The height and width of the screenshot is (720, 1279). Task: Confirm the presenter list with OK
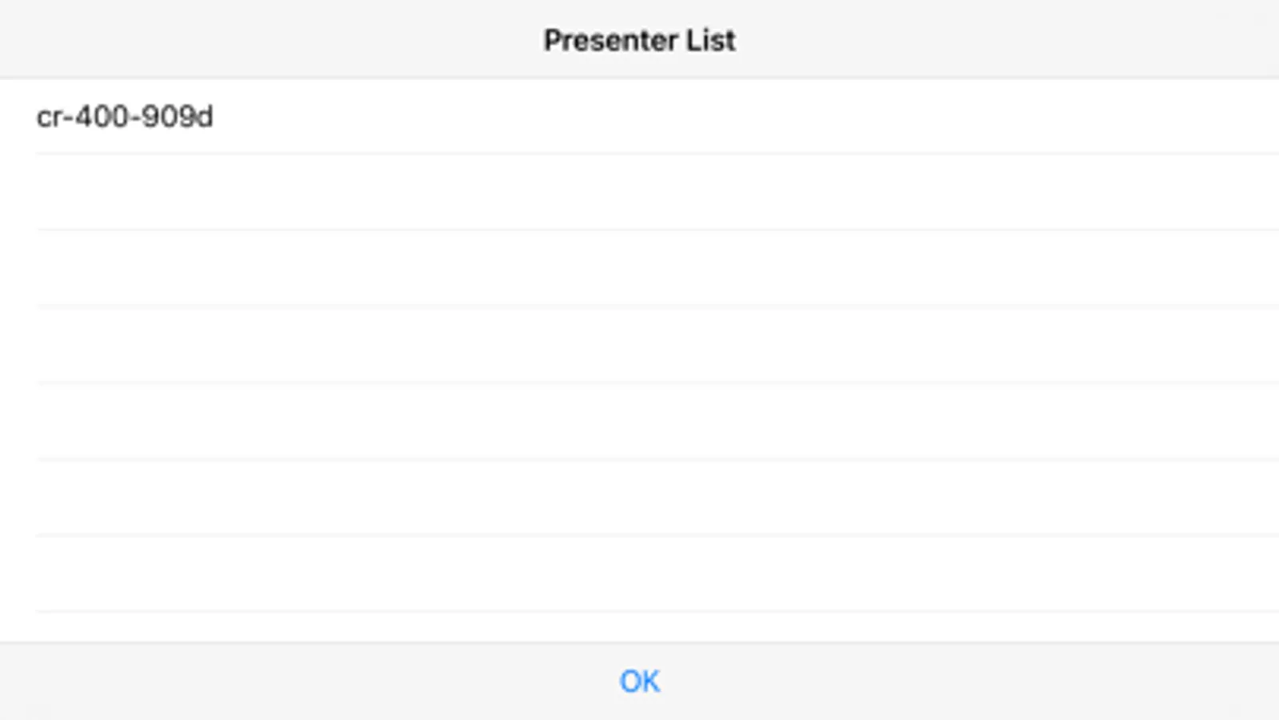(639, 682)
